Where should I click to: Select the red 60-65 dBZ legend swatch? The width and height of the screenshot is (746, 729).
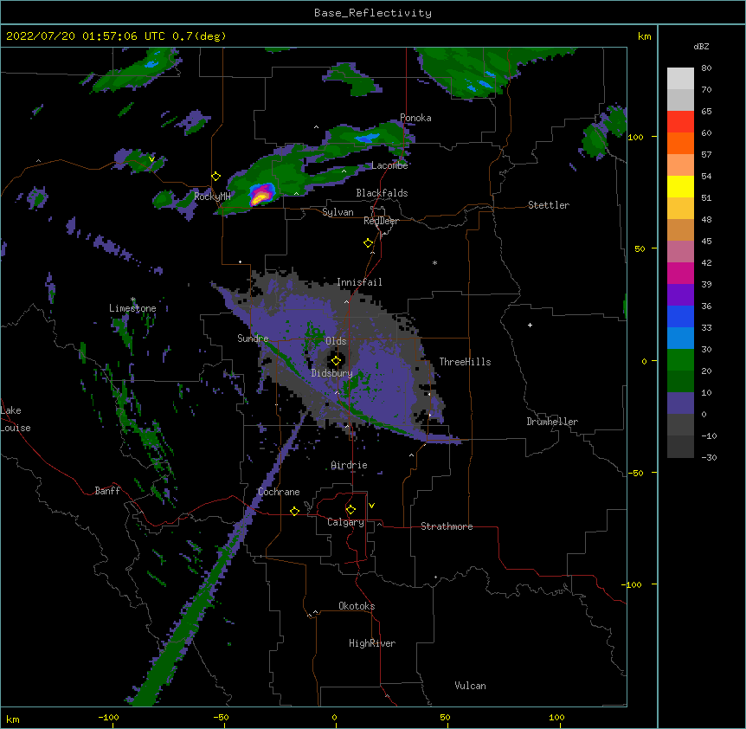680,122
